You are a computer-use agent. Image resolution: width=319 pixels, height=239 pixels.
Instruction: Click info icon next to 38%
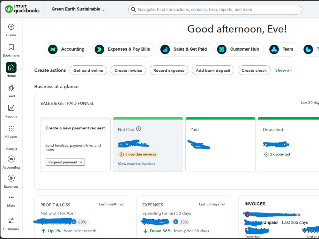coord(176,222)
